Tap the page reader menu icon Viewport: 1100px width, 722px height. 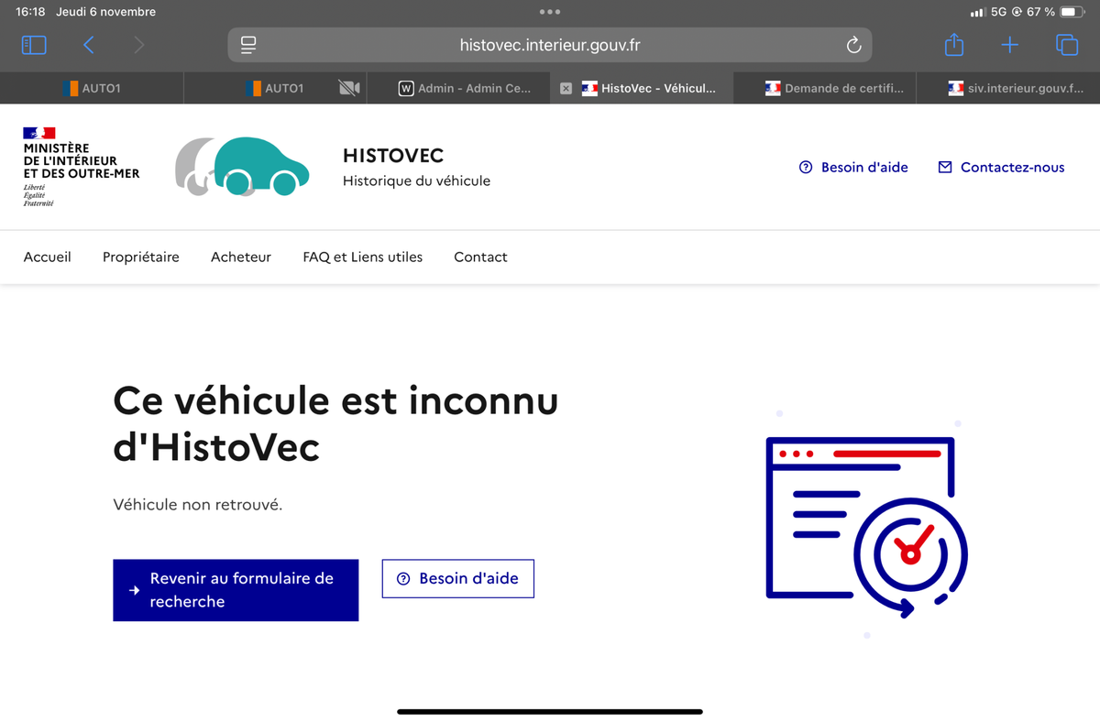248,45
